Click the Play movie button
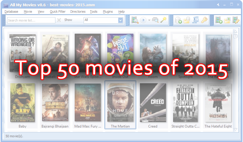This screenshot has height=142, width=243. pyautogui.click(x=143, y=20)
